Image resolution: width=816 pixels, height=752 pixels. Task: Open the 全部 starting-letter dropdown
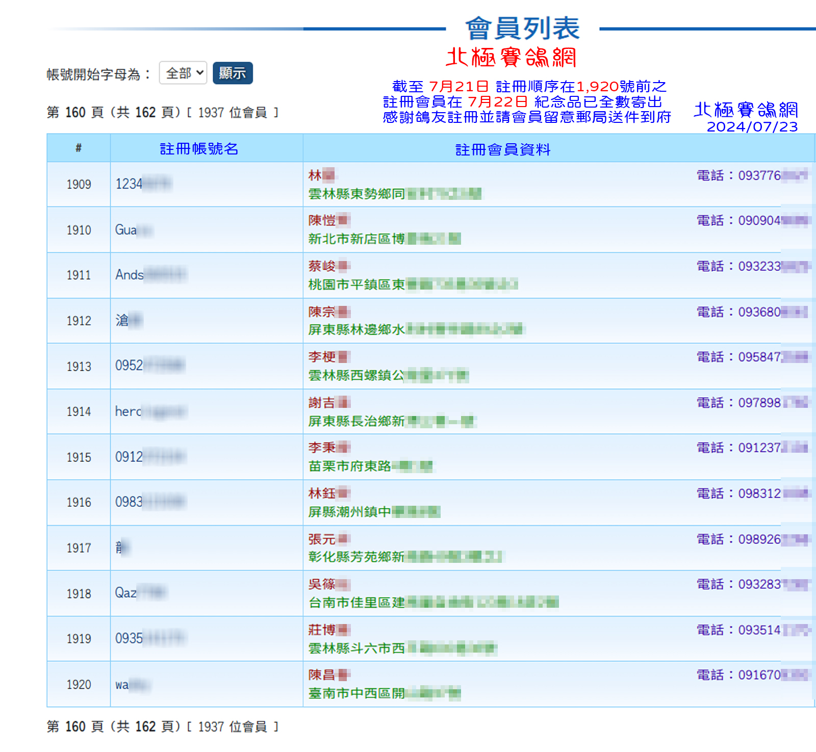click(183, 73)
